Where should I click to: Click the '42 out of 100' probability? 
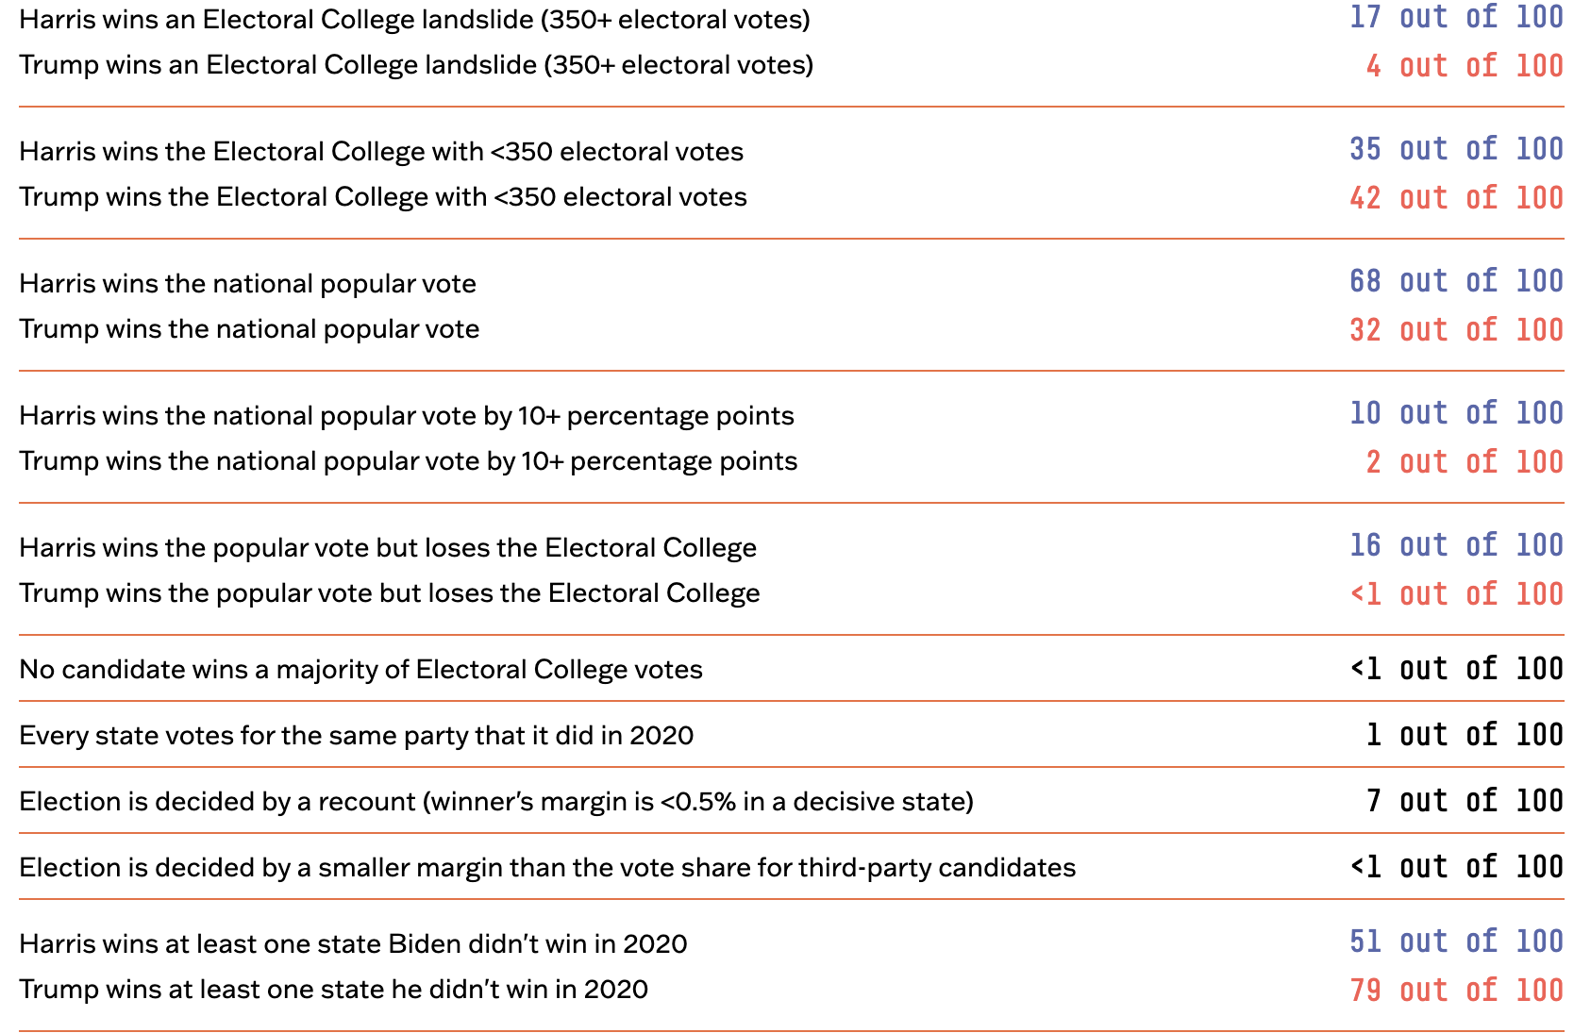[x=1456, y=198]
